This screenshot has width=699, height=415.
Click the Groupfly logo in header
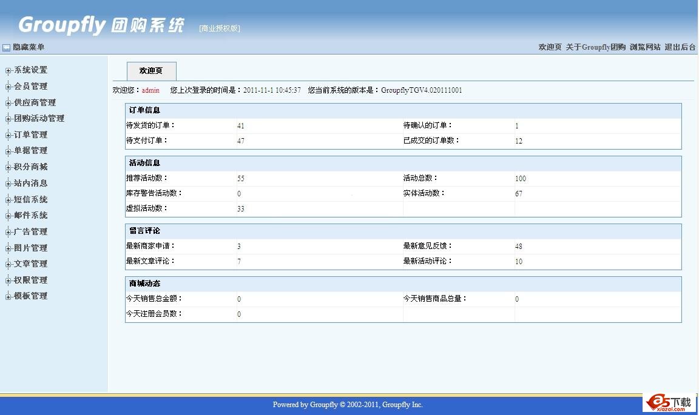click(101, 25)
